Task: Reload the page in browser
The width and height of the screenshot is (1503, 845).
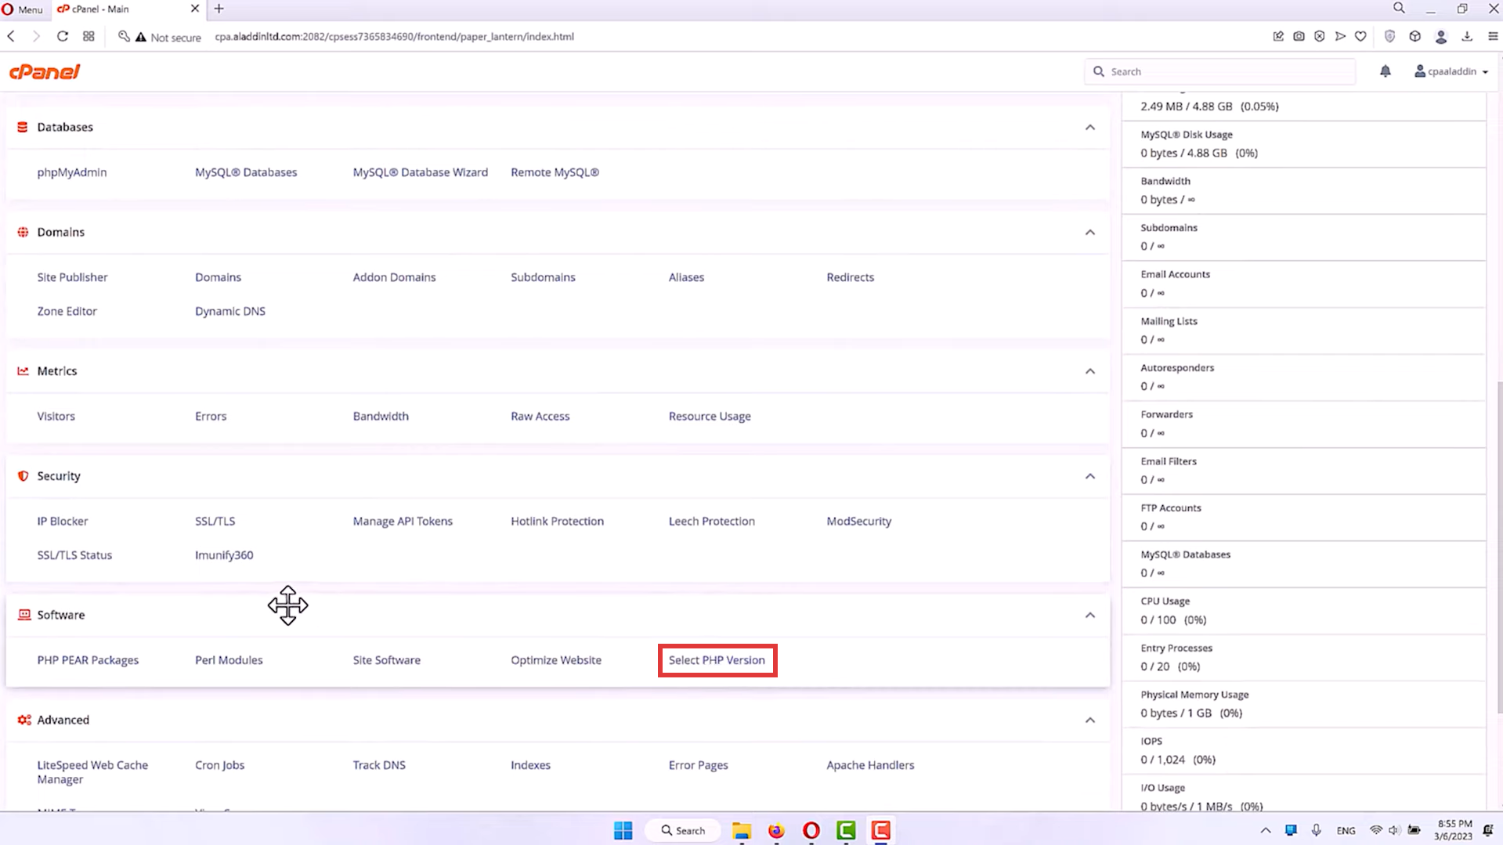Action: pyautogui.click(x=63, y=36)
